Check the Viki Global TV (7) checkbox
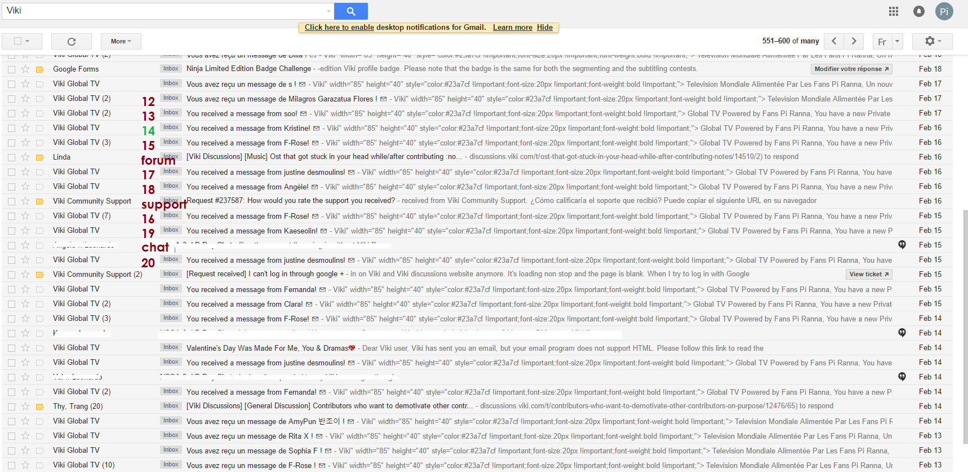 click(11, 216)
